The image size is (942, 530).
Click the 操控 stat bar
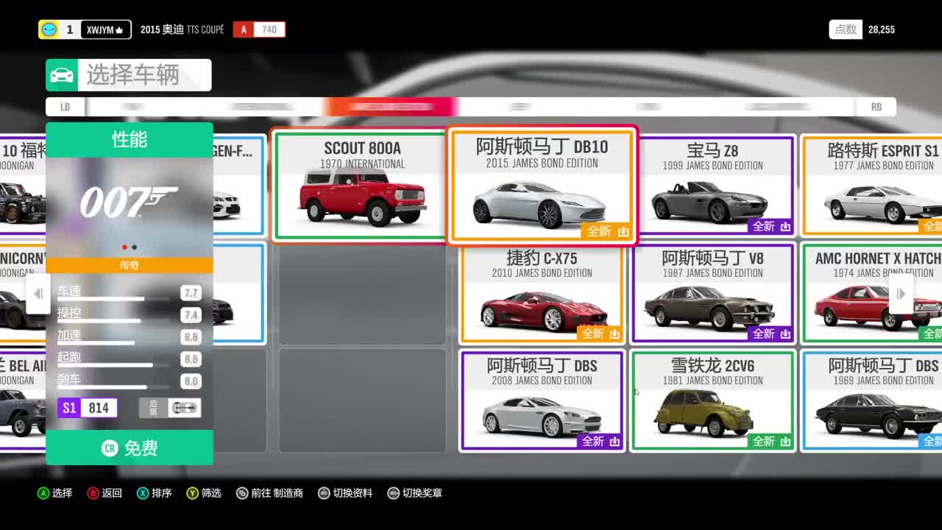pyautogui.click(x=113, y=321)
